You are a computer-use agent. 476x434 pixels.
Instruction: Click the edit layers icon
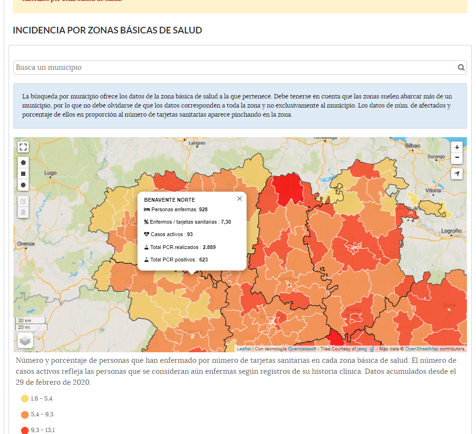(x=23, y=201)
